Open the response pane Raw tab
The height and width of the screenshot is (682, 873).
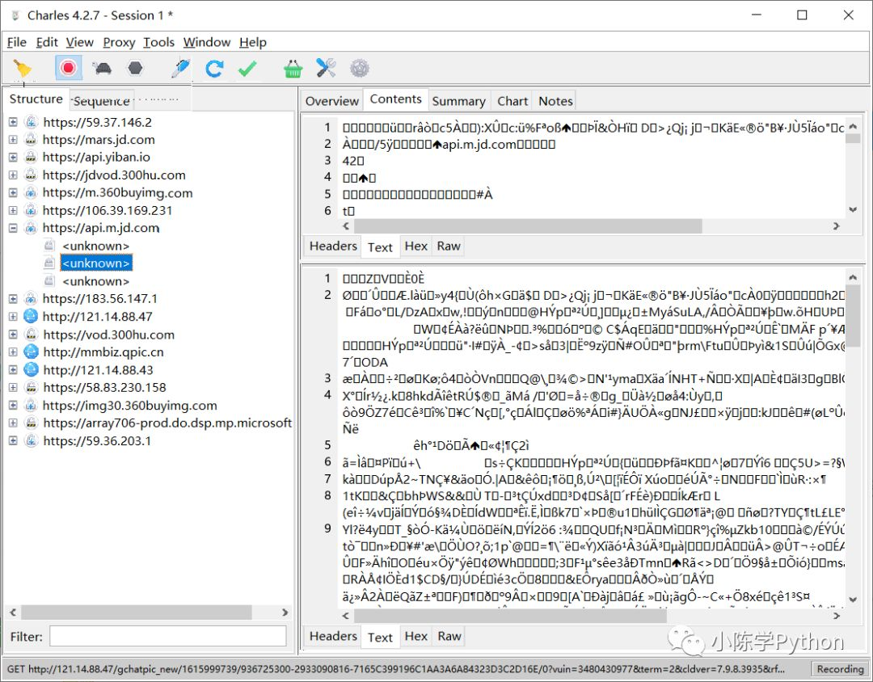pyautogui.click(x=449, y=637)
